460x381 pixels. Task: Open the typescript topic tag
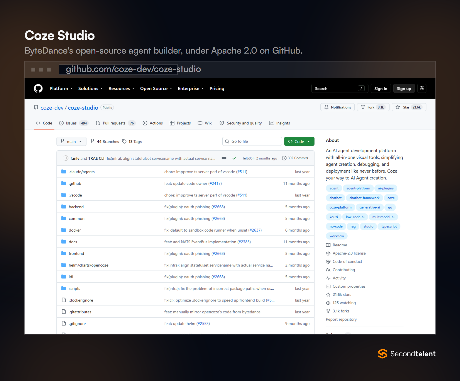point(389,226)
